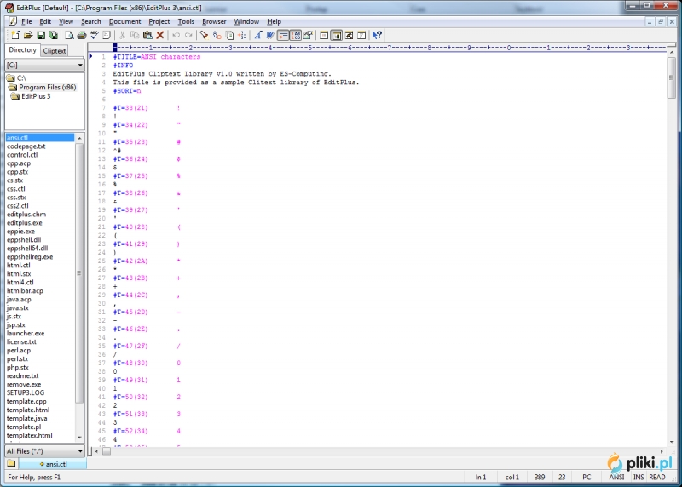Open the Search menu
Viewport: 682px width, 487px height.
pos(91,21)
